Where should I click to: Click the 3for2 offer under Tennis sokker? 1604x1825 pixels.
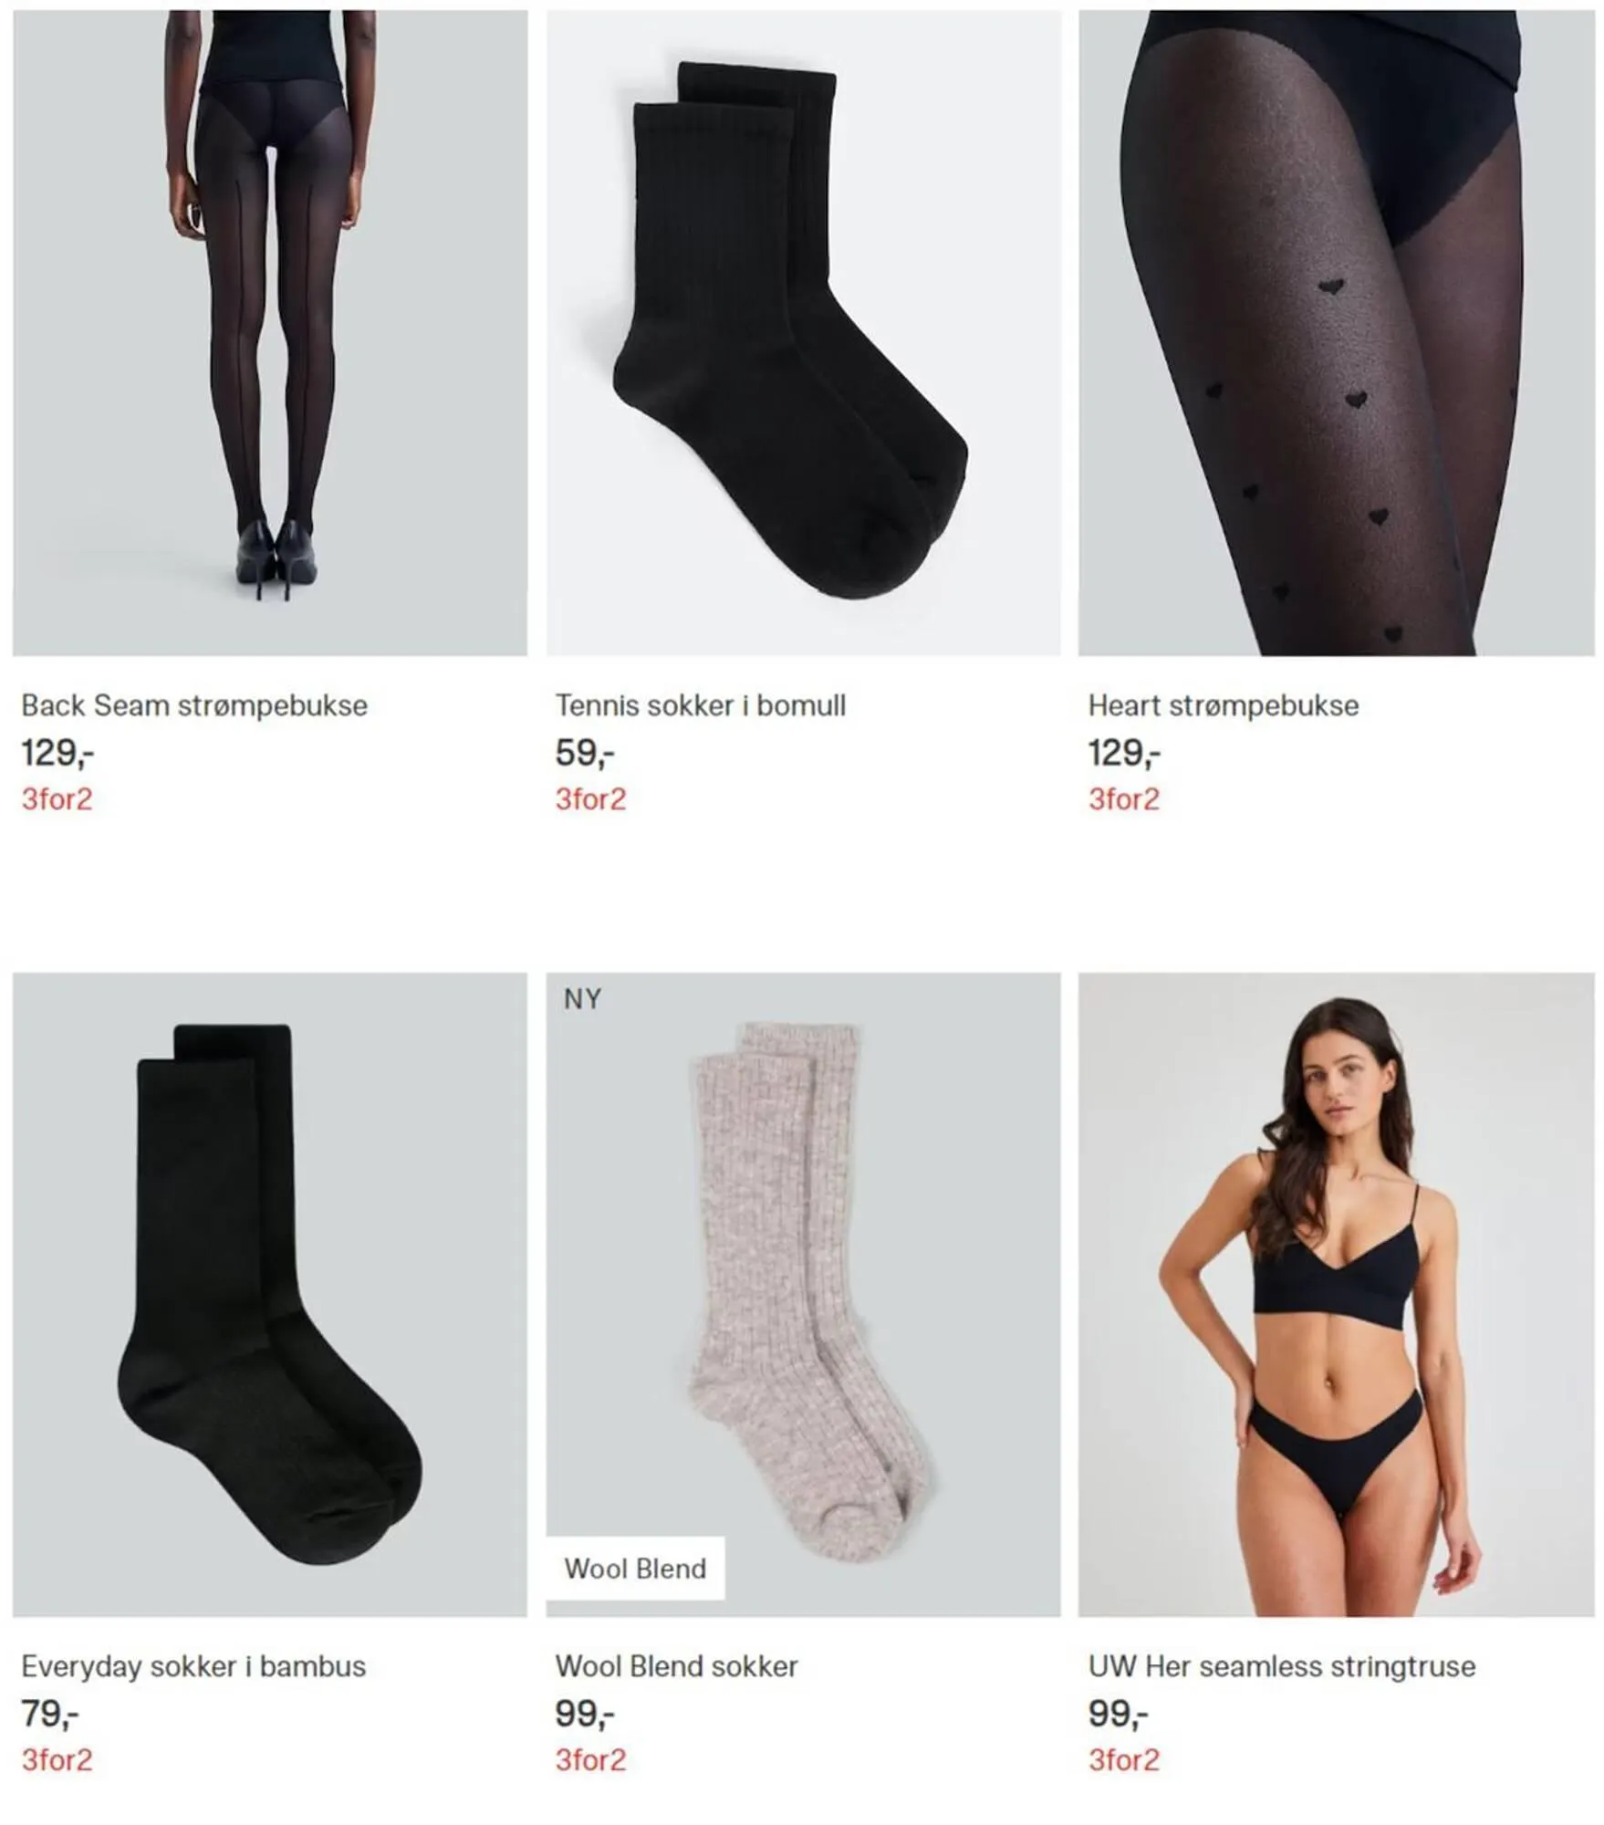590,799
